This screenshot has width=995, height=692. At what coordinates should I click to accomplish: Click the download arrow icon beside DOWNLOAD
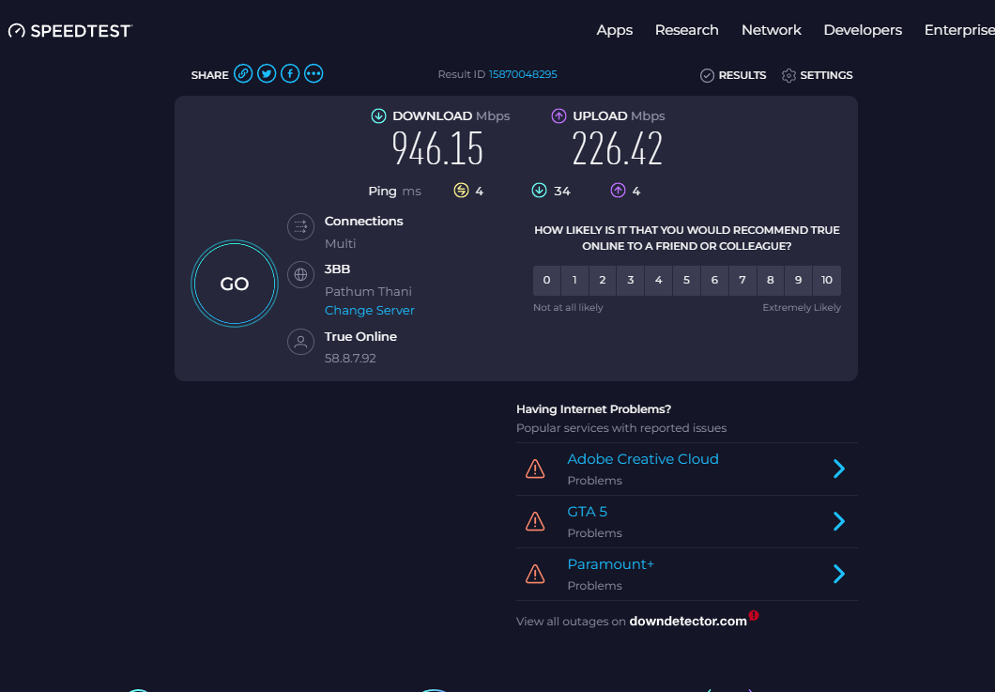[379, 115]
